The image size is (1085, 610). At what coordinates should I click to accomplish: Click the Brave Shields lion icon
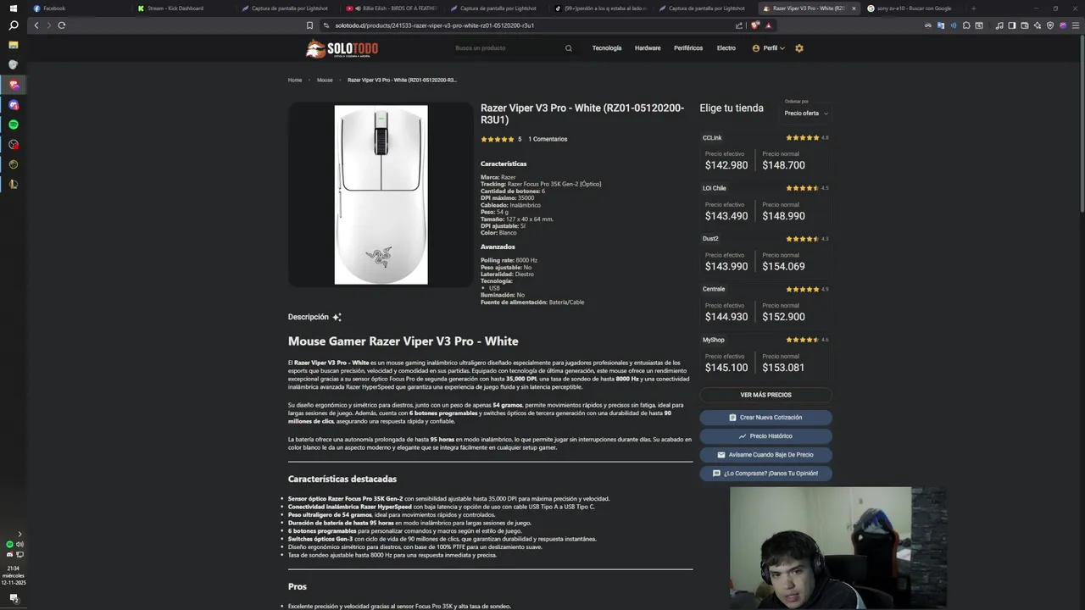point(754,25)
